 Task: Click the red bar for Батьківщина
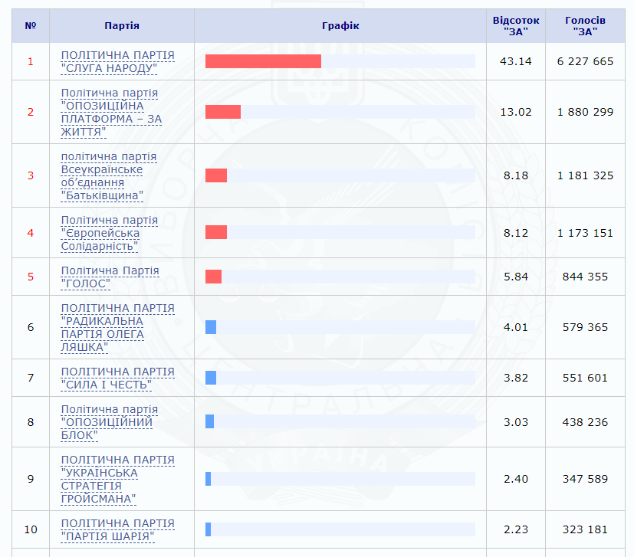(x=216, y=175)
